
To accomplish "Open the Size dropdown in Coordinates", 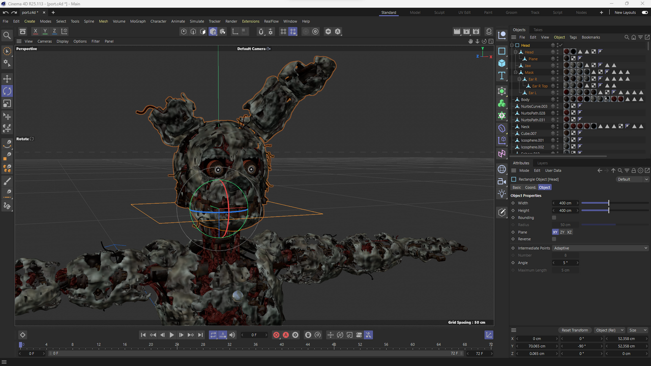I will click(x=638, y=330).
